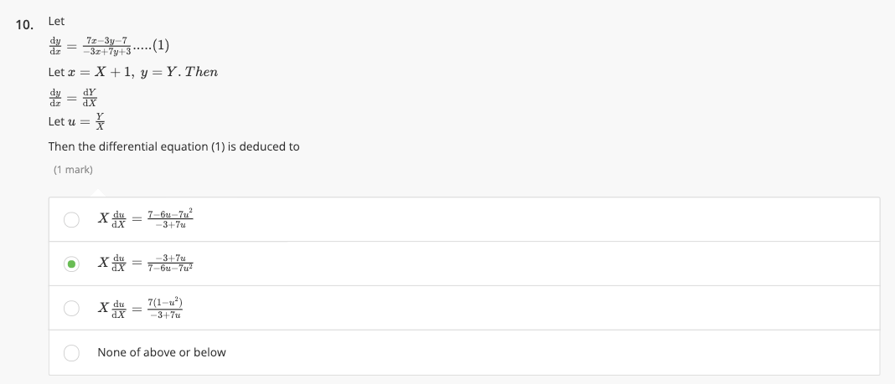Click the "None of above or below" label text
This screenshot has width=895, height=384.
pyautogui.click(x=161, y=352)
